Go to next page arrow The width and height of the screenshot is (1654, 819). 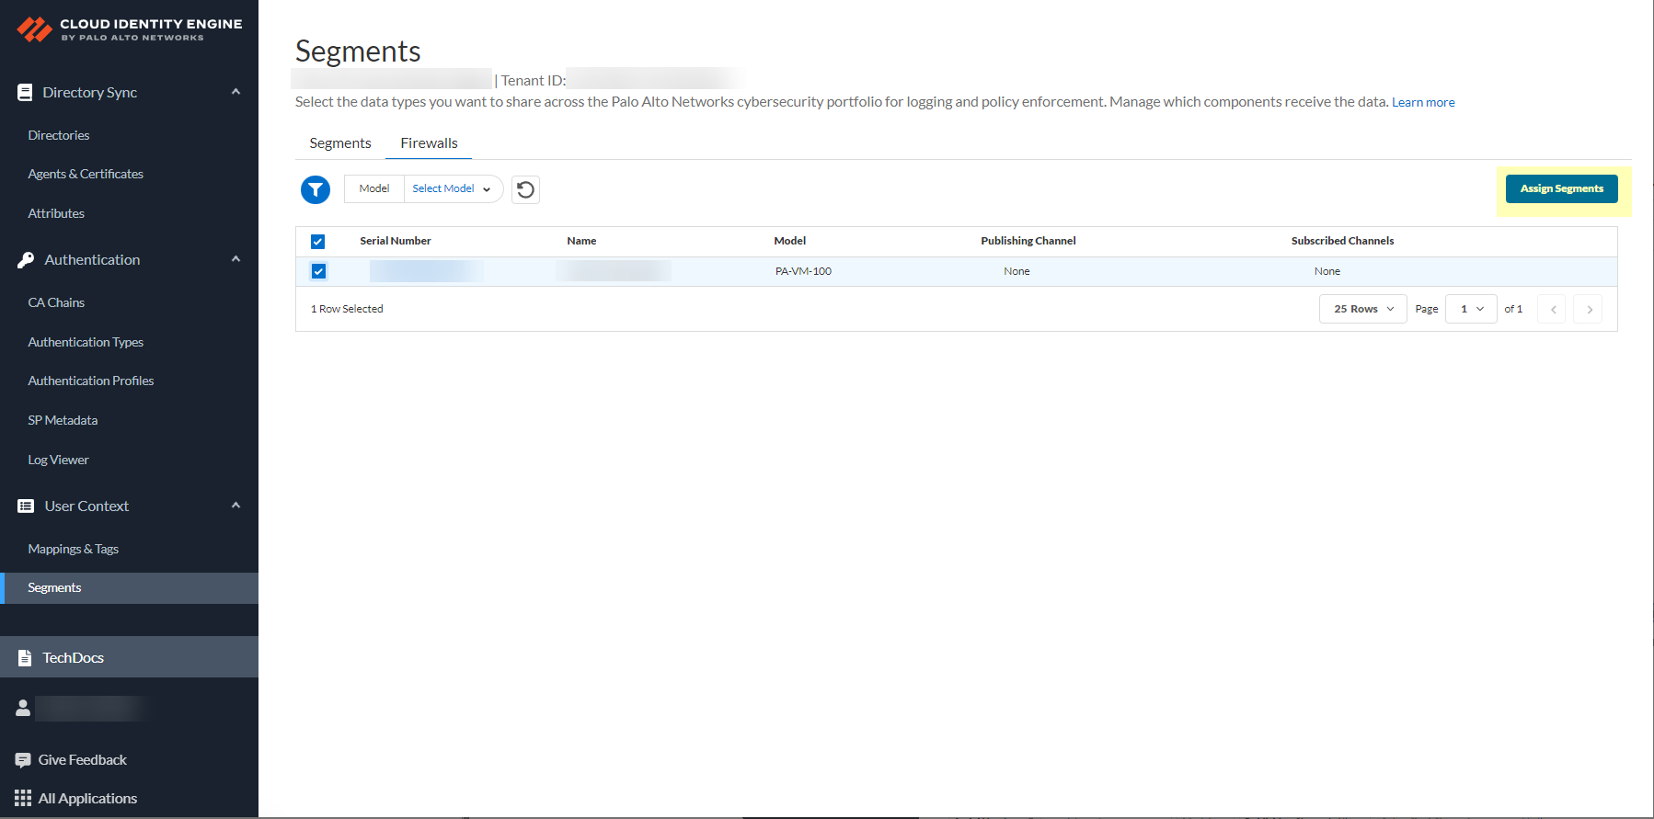point(1589,310)
